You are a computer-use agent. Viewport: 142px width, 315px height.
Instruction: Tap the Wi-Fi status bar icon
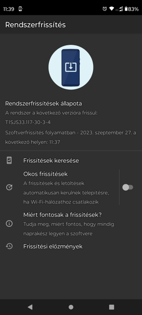tap(111, 9)
